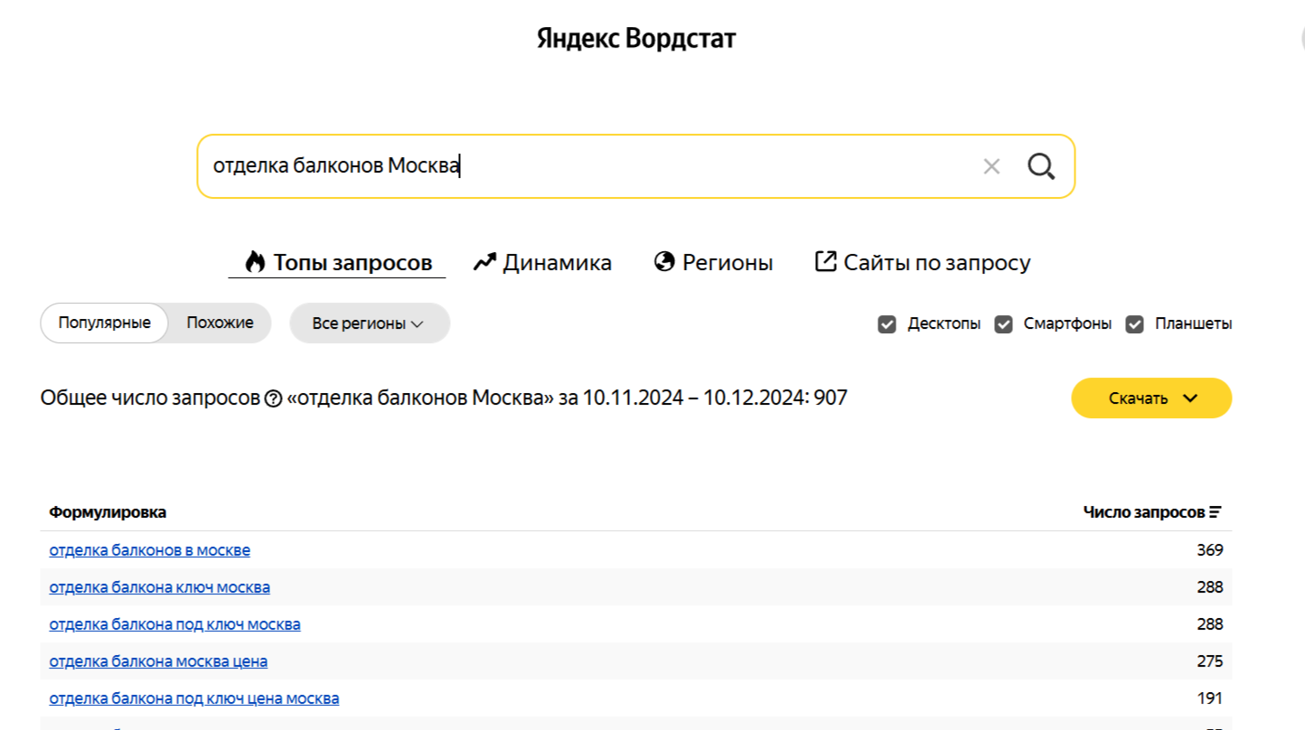
Task: Click the flame icon of Топы запросов
Action: 256,262
